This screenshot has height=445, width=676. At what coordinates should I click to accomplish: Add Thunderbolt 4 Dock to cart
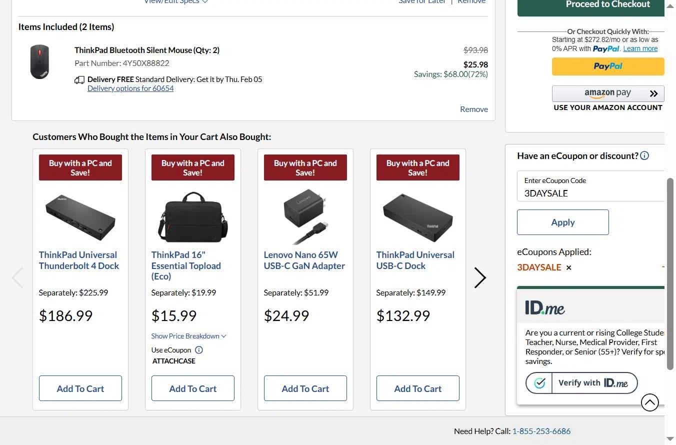coord(80,388)
